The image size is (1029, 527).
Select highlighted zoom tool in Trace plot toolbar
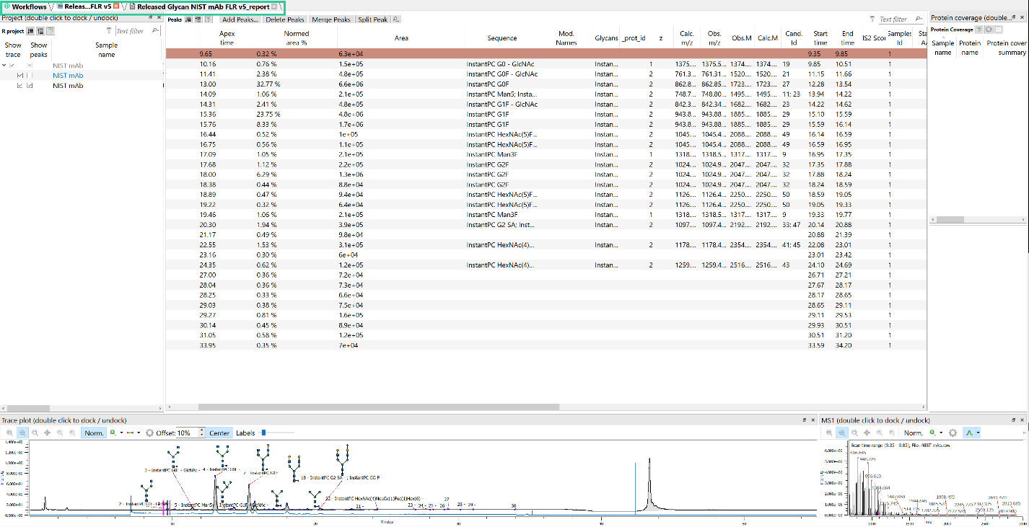coord(22,433)
